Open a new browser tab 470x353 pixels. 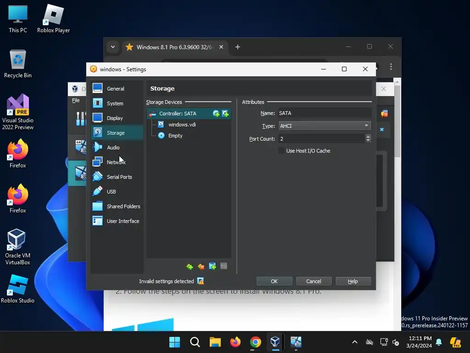click(x=238, y=47)
